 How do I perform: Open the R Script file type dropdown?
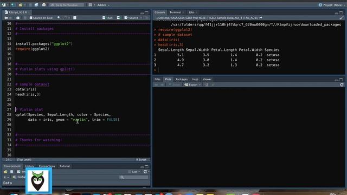coord(143,159)
